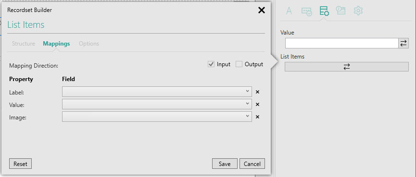This screenshot has height=177, width=416.
Task: Save the recordset mappings
Action: (225, 164)
